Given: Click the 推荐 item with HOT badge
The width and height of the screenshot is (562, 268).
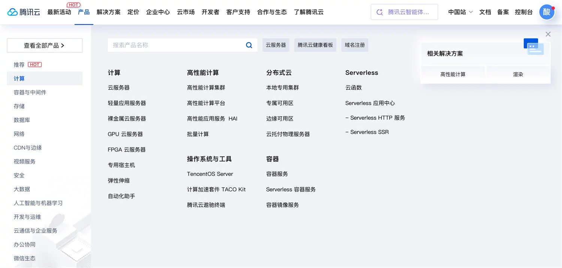Looking at the screenshot, I should click(x=19, y=64).
